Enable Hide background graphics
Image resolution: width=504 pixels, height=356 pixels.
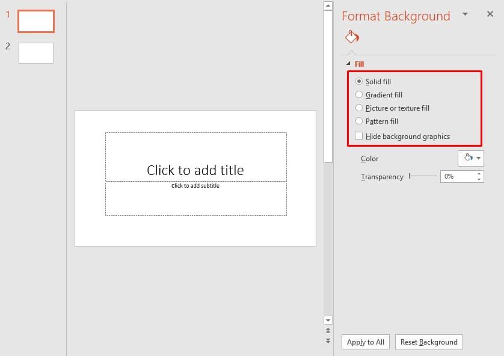click(x=359, y=137)
